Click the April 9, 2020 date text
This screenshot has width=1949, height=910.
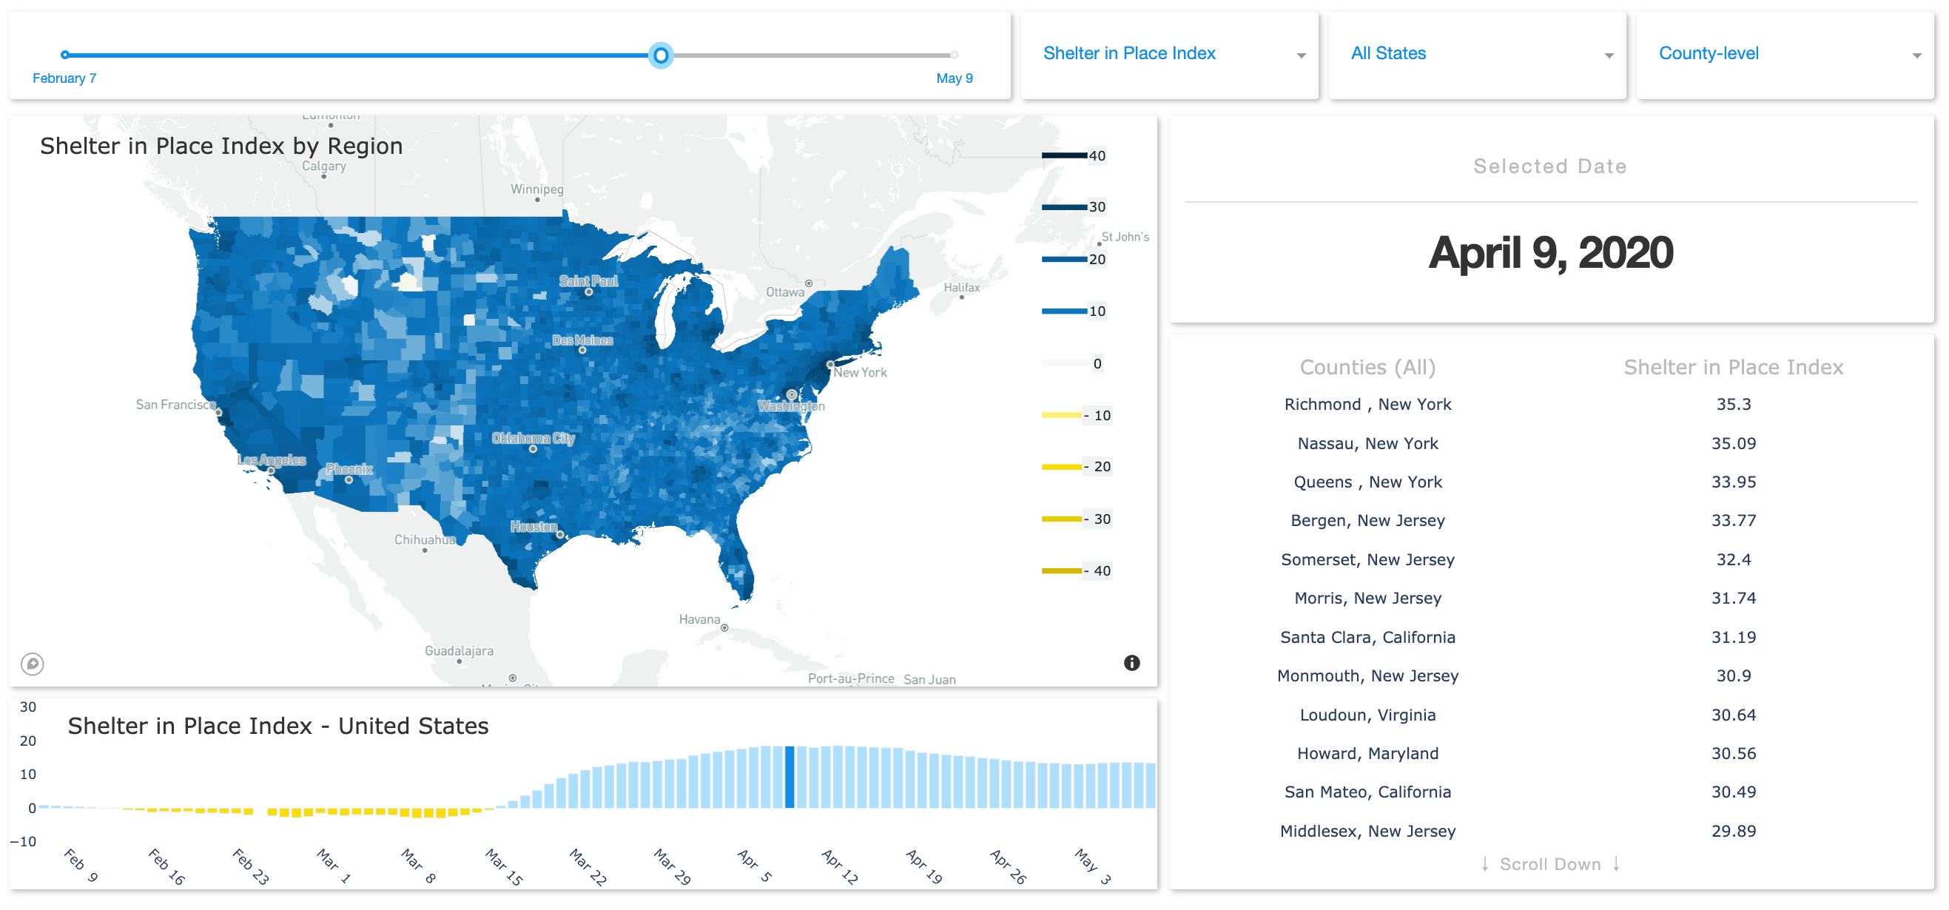point(1549,252)
